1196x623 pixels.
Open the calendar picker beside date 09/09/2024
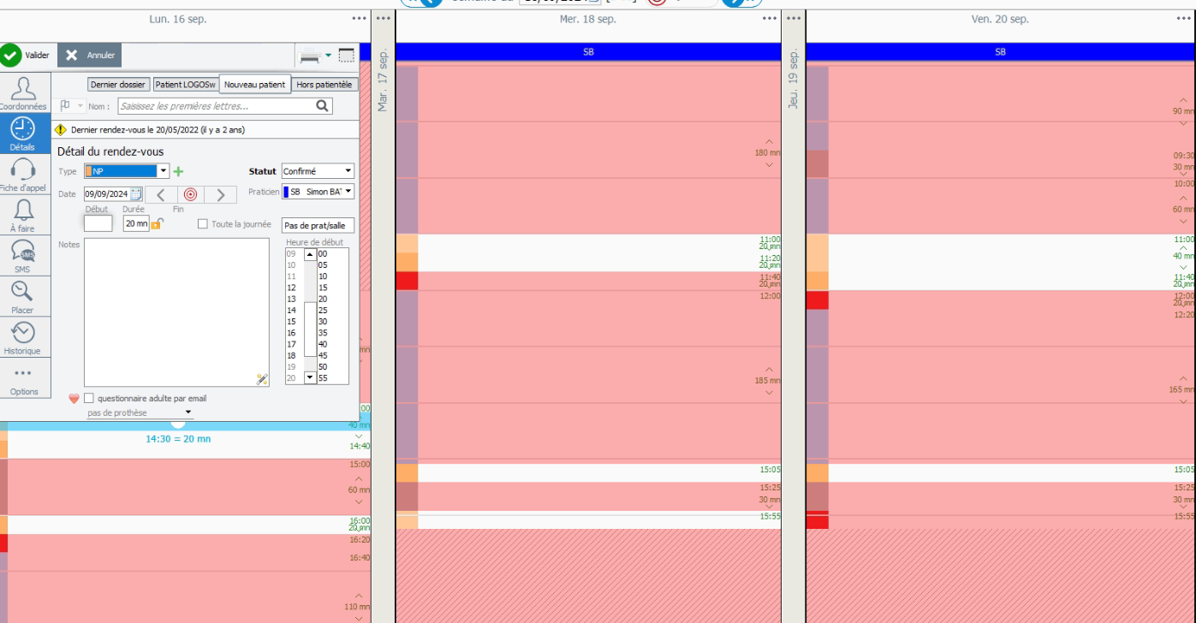pos(136,194)
